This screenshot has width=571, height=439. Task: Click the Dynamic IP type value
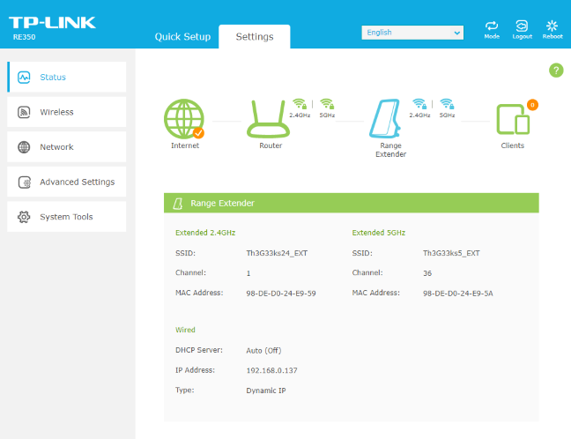[266, 391]
